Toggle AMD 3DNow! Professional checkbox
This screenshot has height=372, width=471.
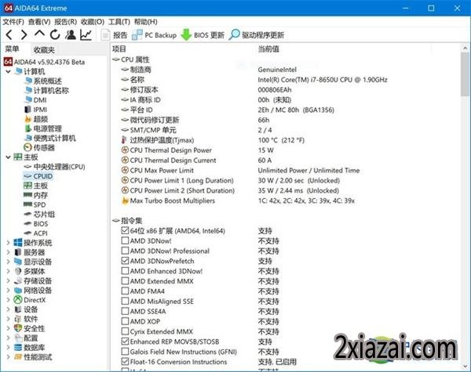[x=125, y=251]
